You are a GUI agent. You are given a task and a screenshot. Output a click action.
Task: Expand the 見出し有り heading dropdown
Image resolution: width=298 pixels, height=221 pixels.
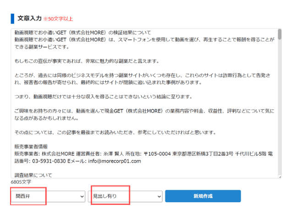pos(125,197)
